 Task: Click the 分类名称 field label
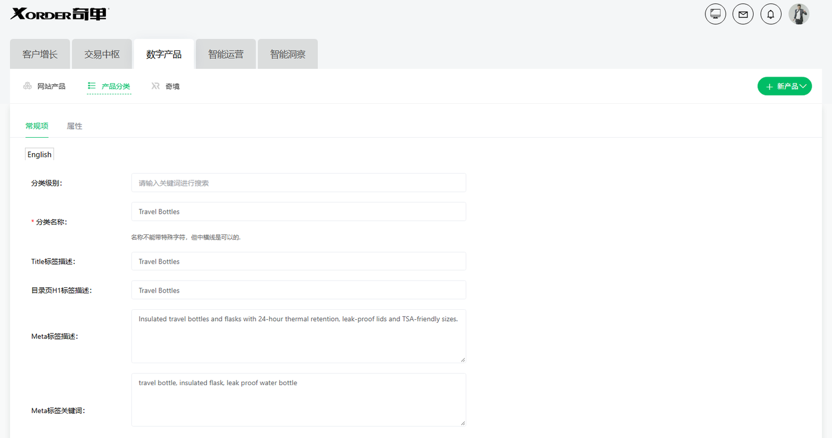click(x=51, y=222)
